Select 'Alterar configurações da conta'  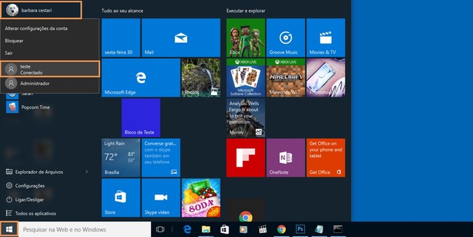coord(36,28)
